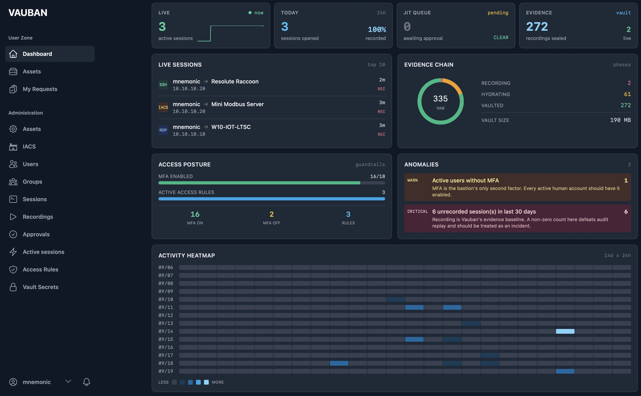This screenshot has height=396, width=641.
Task: Open the Mini Modbus Server session row
Action: 272,107
